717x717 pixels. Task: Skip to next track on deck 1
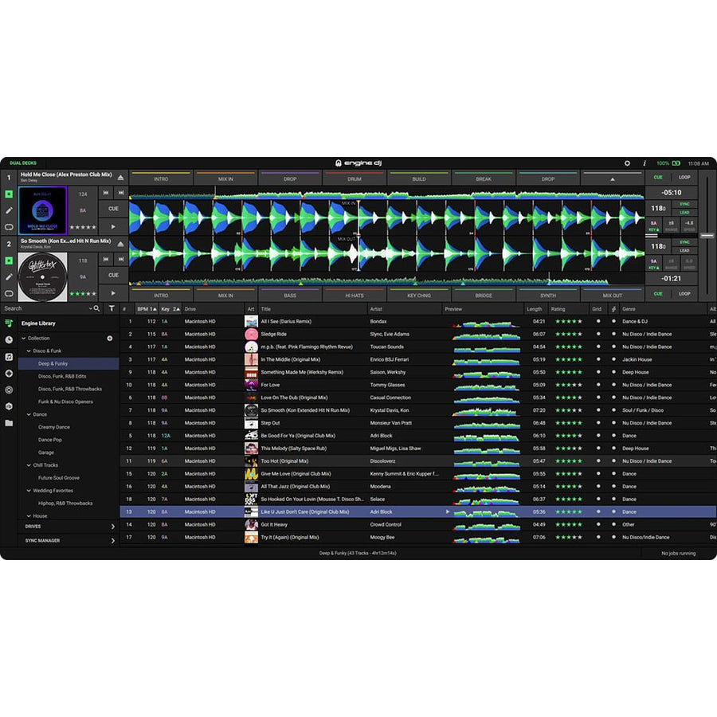point(121,193)
